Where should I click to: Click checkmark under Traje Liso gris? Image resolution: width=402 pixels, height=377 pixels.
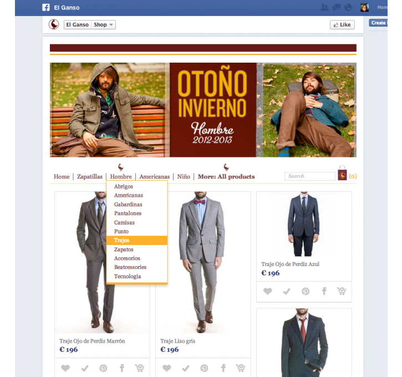[x=186, y=368]
